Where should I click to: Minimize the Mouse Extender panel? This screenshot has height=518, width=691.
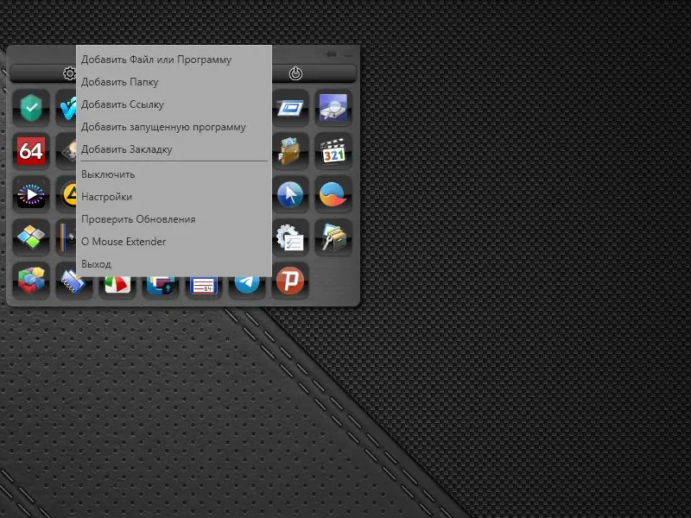349,55
